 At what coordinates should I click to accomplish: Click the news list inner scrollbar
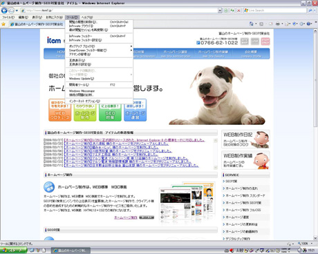tap(216, 153)
